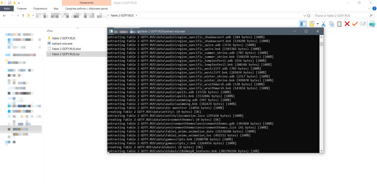Click the Cut scissors icon
This screenshot has width=377, height=191.
323,24
